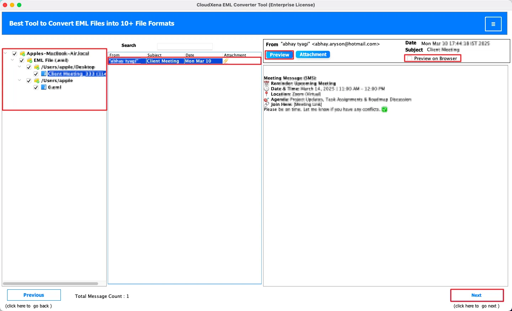Click the paperclip attachment icon in the email row
This screenshot has width=512, height=311.
click(x=226, y=61)
